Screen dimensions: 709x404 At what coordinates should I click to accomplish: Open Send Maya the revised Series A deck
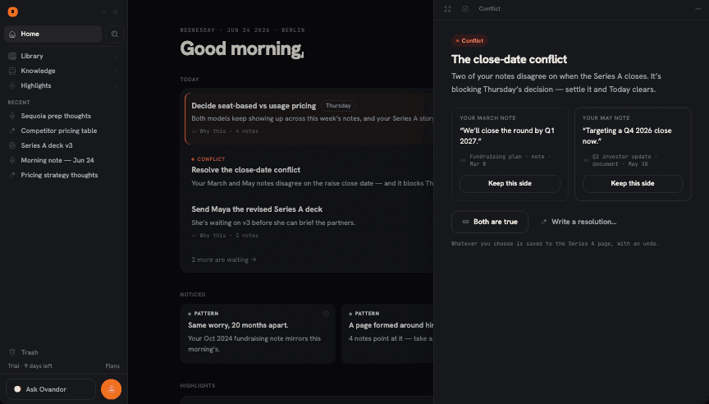tap(257, 209)
